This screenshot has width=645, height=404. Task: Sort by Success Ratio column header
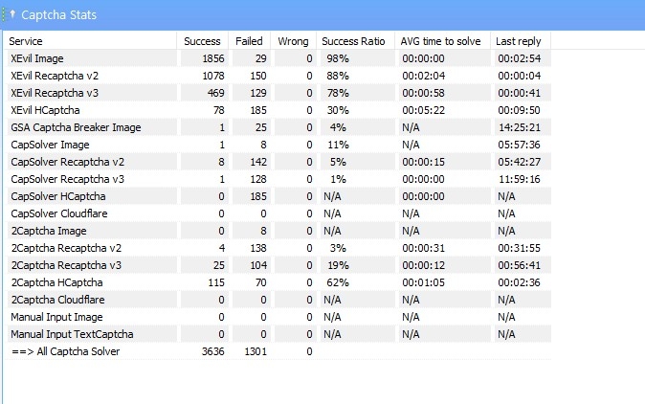(x=355, y=41)
